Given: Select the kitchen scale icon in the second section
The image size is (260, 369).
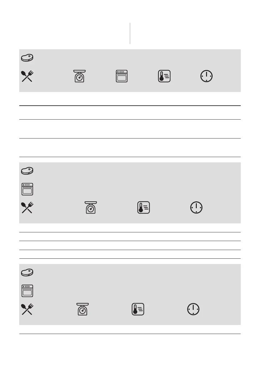Looking at the screenshot, I should pos(90,207).
